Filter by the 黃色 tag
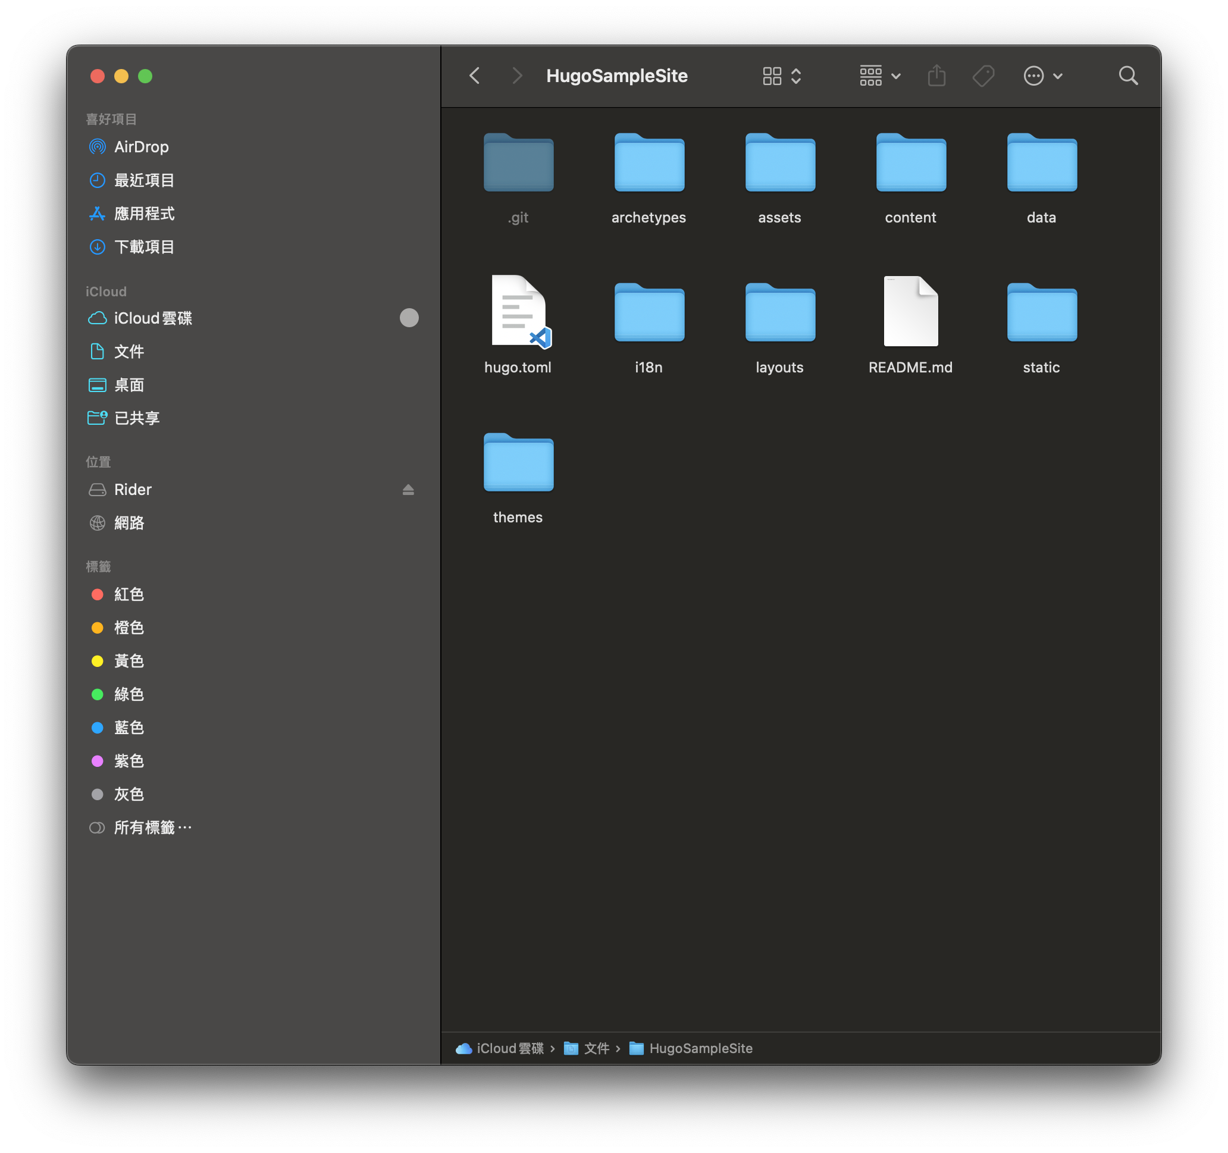 click(254, 661)
